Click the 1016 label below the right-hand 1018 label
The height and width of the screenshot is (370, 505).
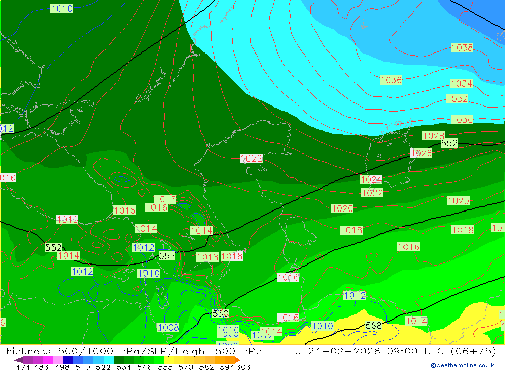(x=409, y=247)
